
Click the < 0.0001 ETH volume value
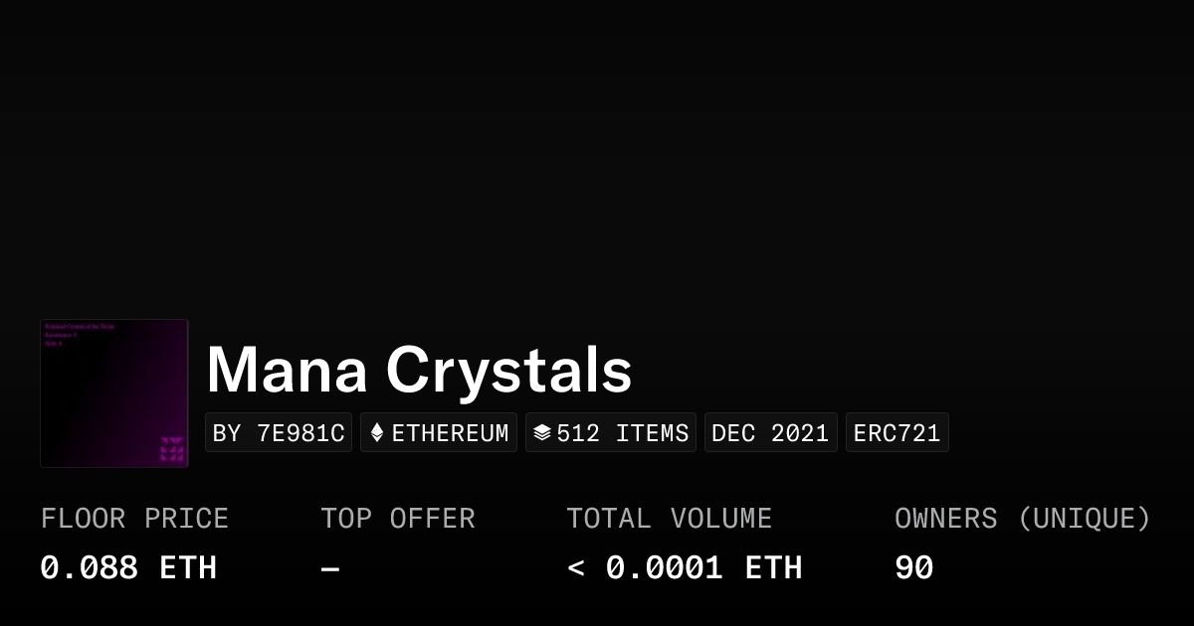685,567
